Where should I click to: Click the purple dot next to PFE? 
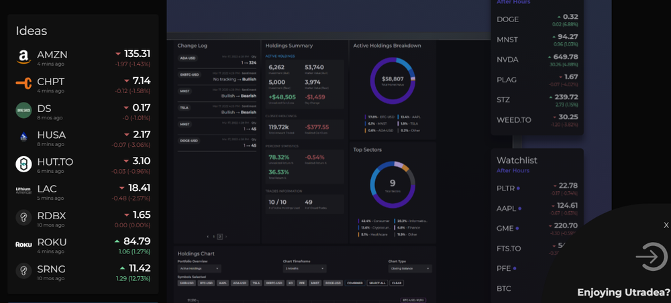coord(515,268)
